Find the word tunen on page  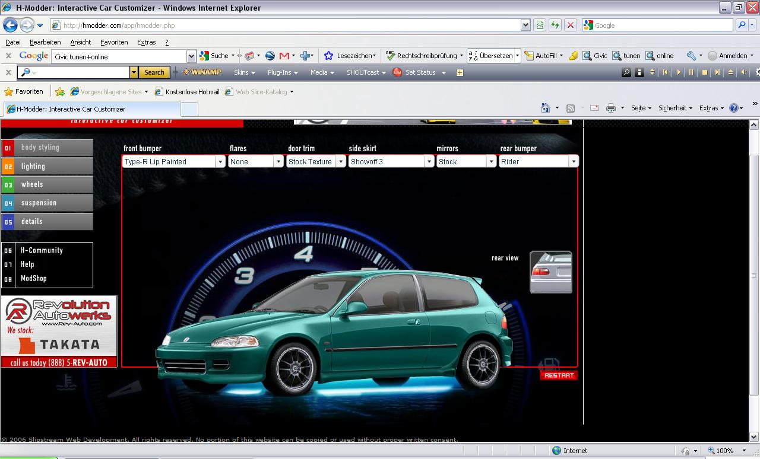pos(626,56)
